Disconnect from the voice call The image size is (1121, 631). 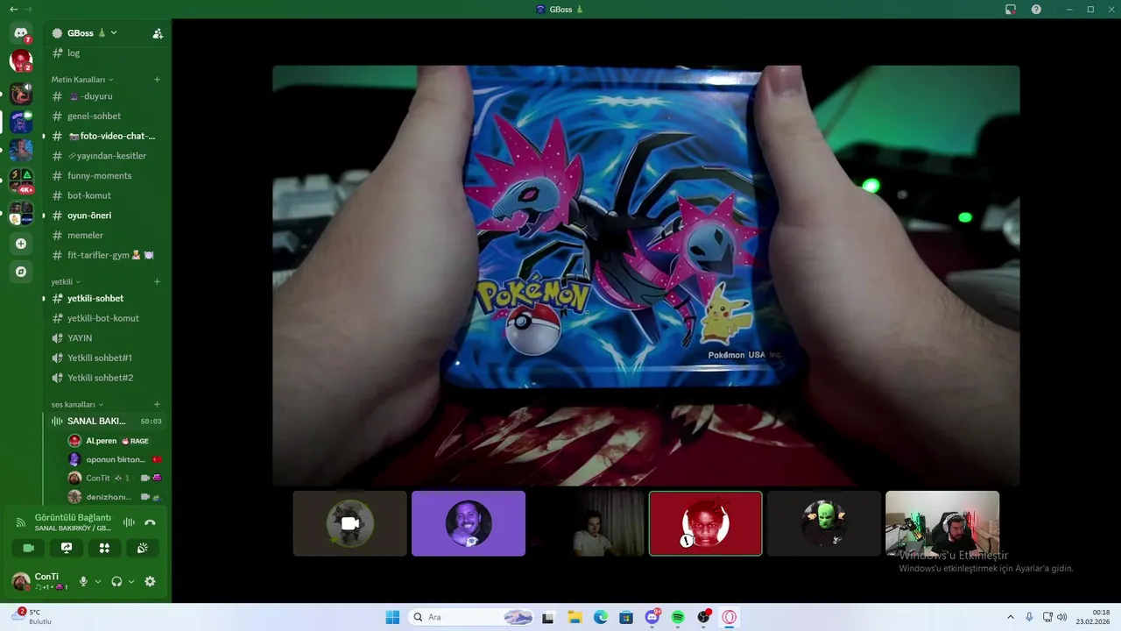[x=150, y=522]
